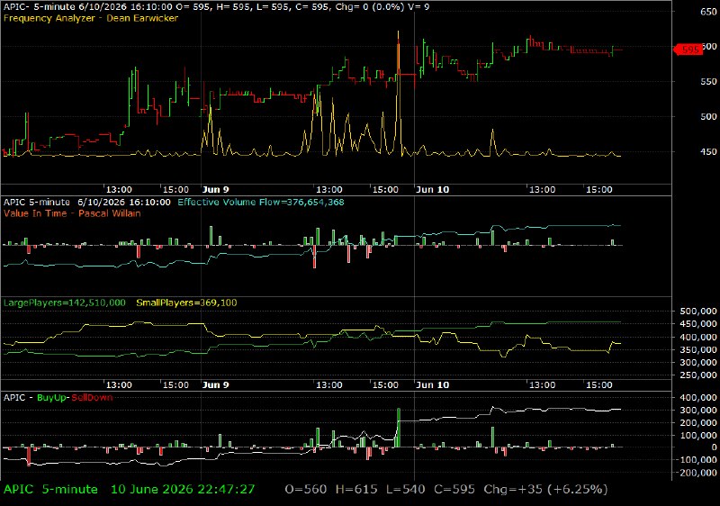The image size is (720, 506).
Task: Click the 500 price axis label
Action: [708, 117]
